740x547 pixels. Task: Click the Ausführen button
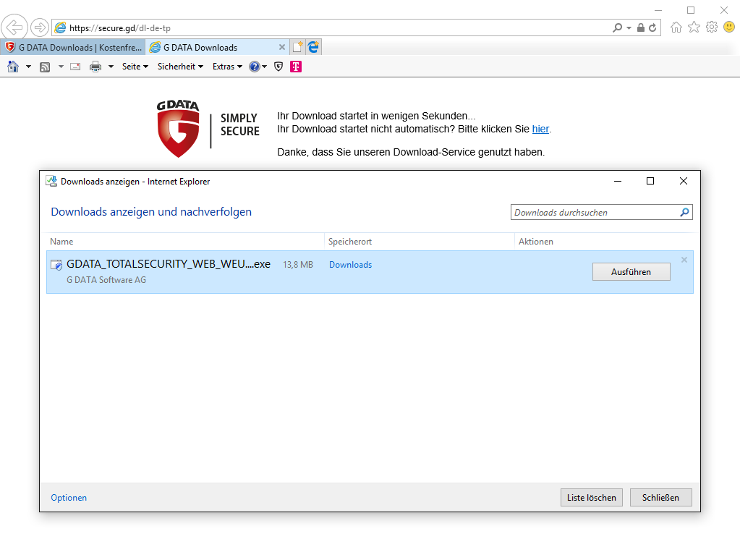[631, 272]
